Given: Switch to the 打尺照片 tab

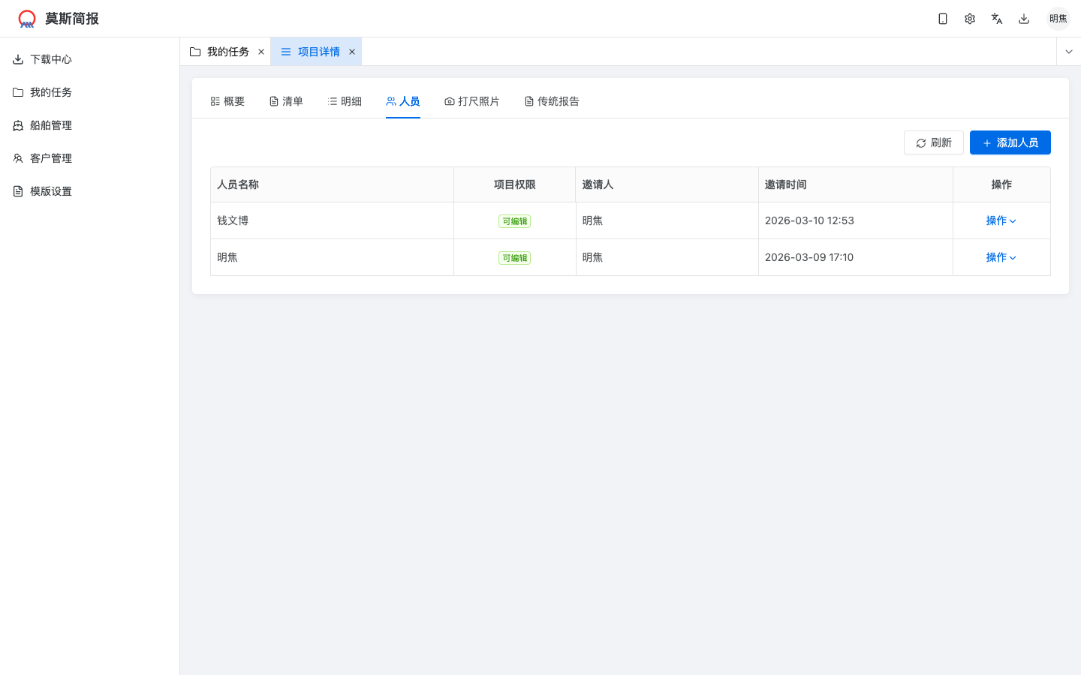Looking at the screenshot, I should click(471, 101).
